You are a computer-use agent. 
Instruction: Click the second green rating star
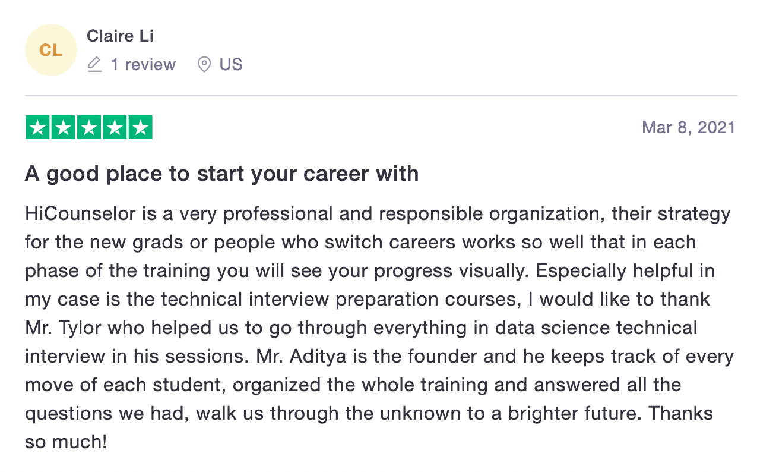pyautogui.click(x=64, y=128)
